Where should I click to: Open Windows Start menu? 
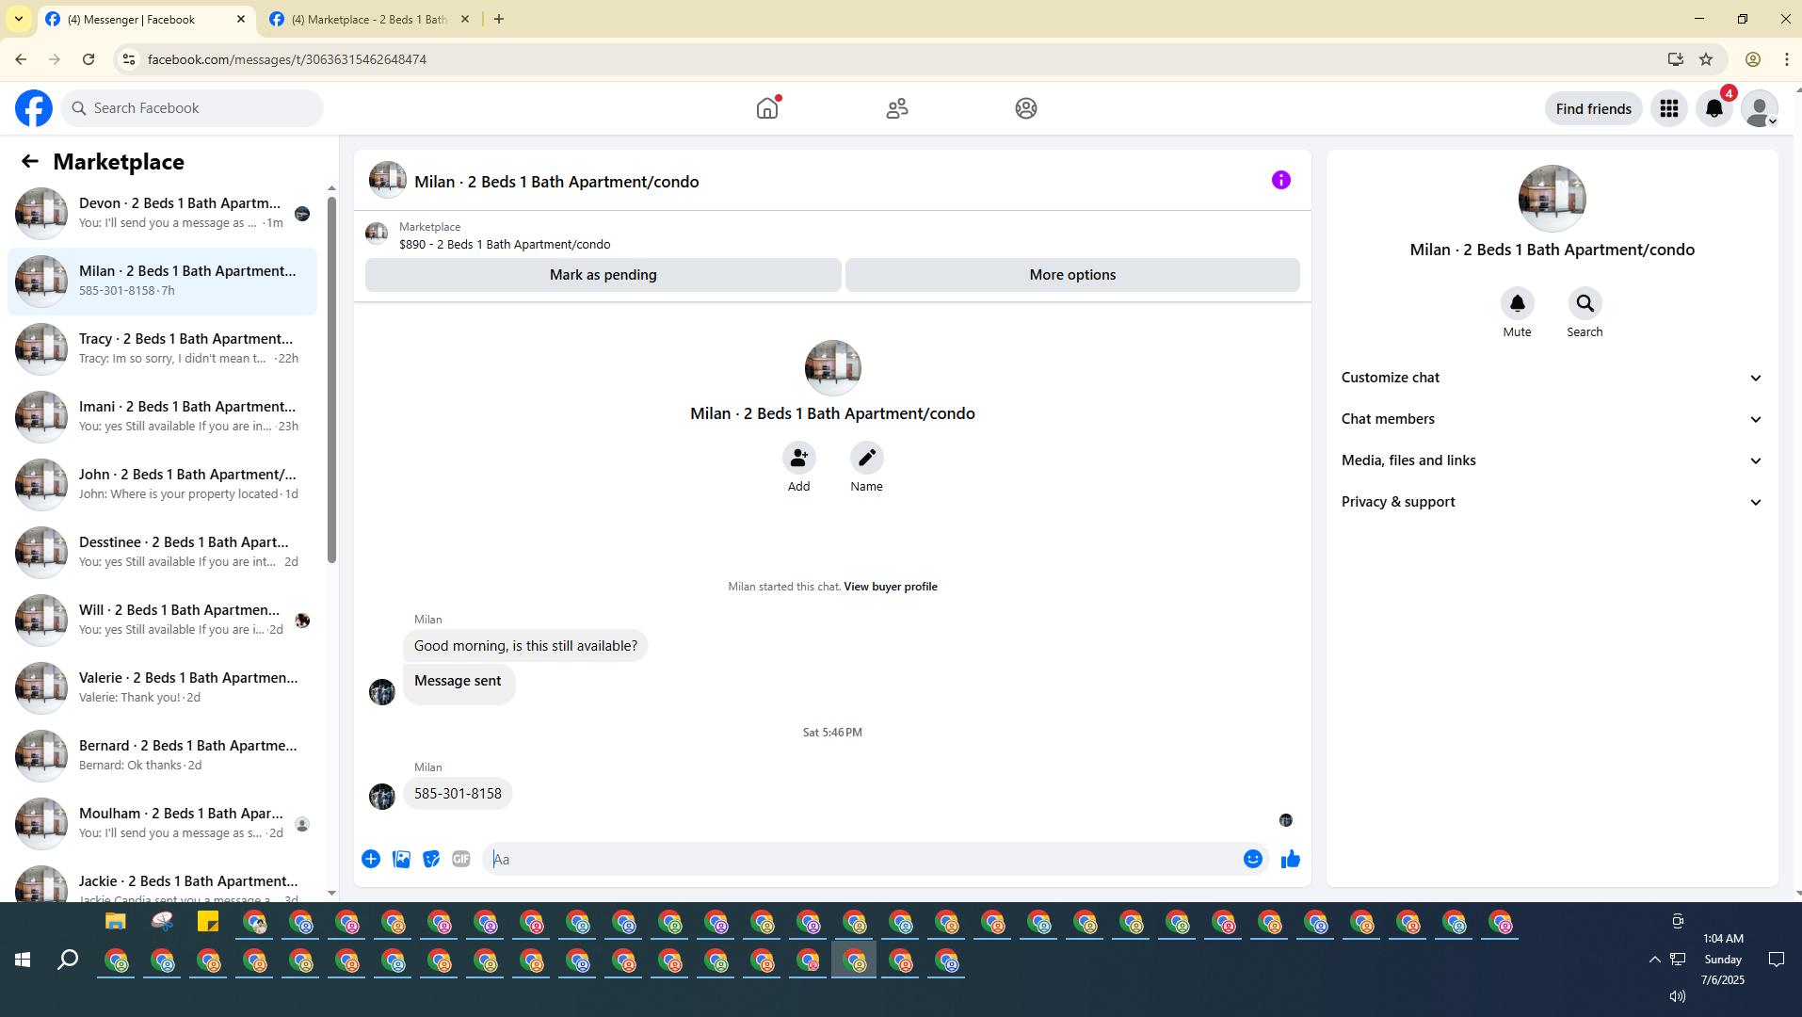coord(23,960)
